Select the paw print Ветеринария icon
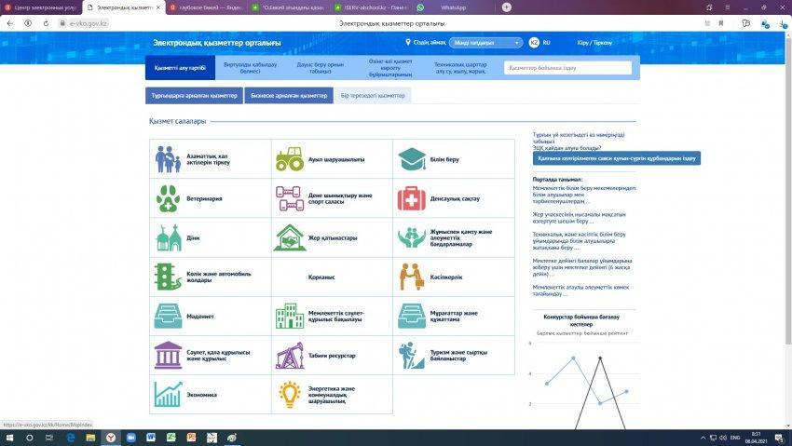 tap(168, 198)
